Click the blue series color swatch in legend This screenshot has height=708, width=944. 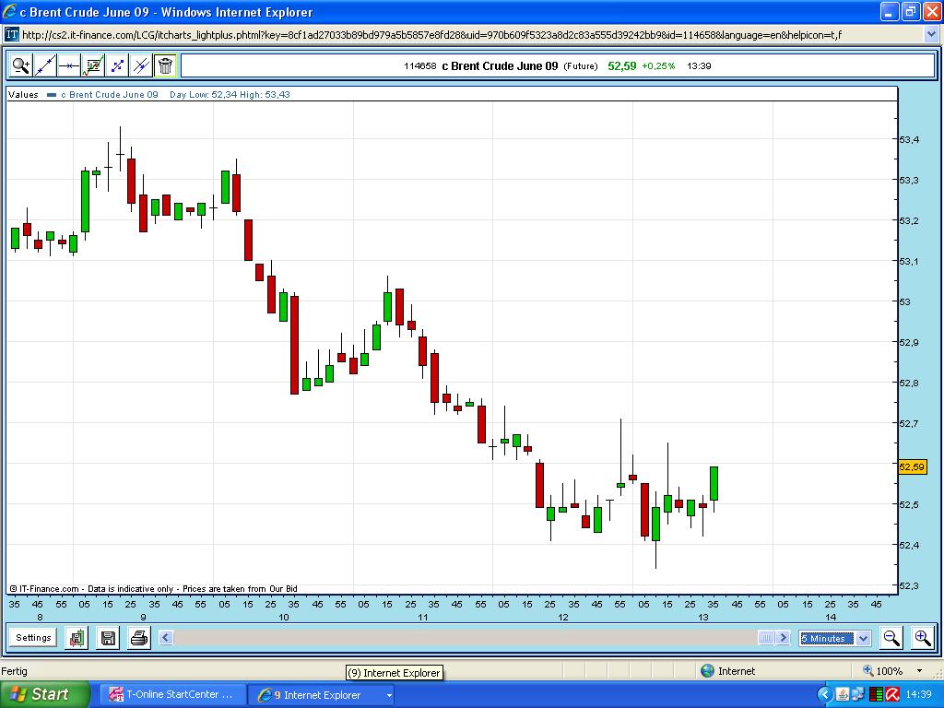click(52, 95)
